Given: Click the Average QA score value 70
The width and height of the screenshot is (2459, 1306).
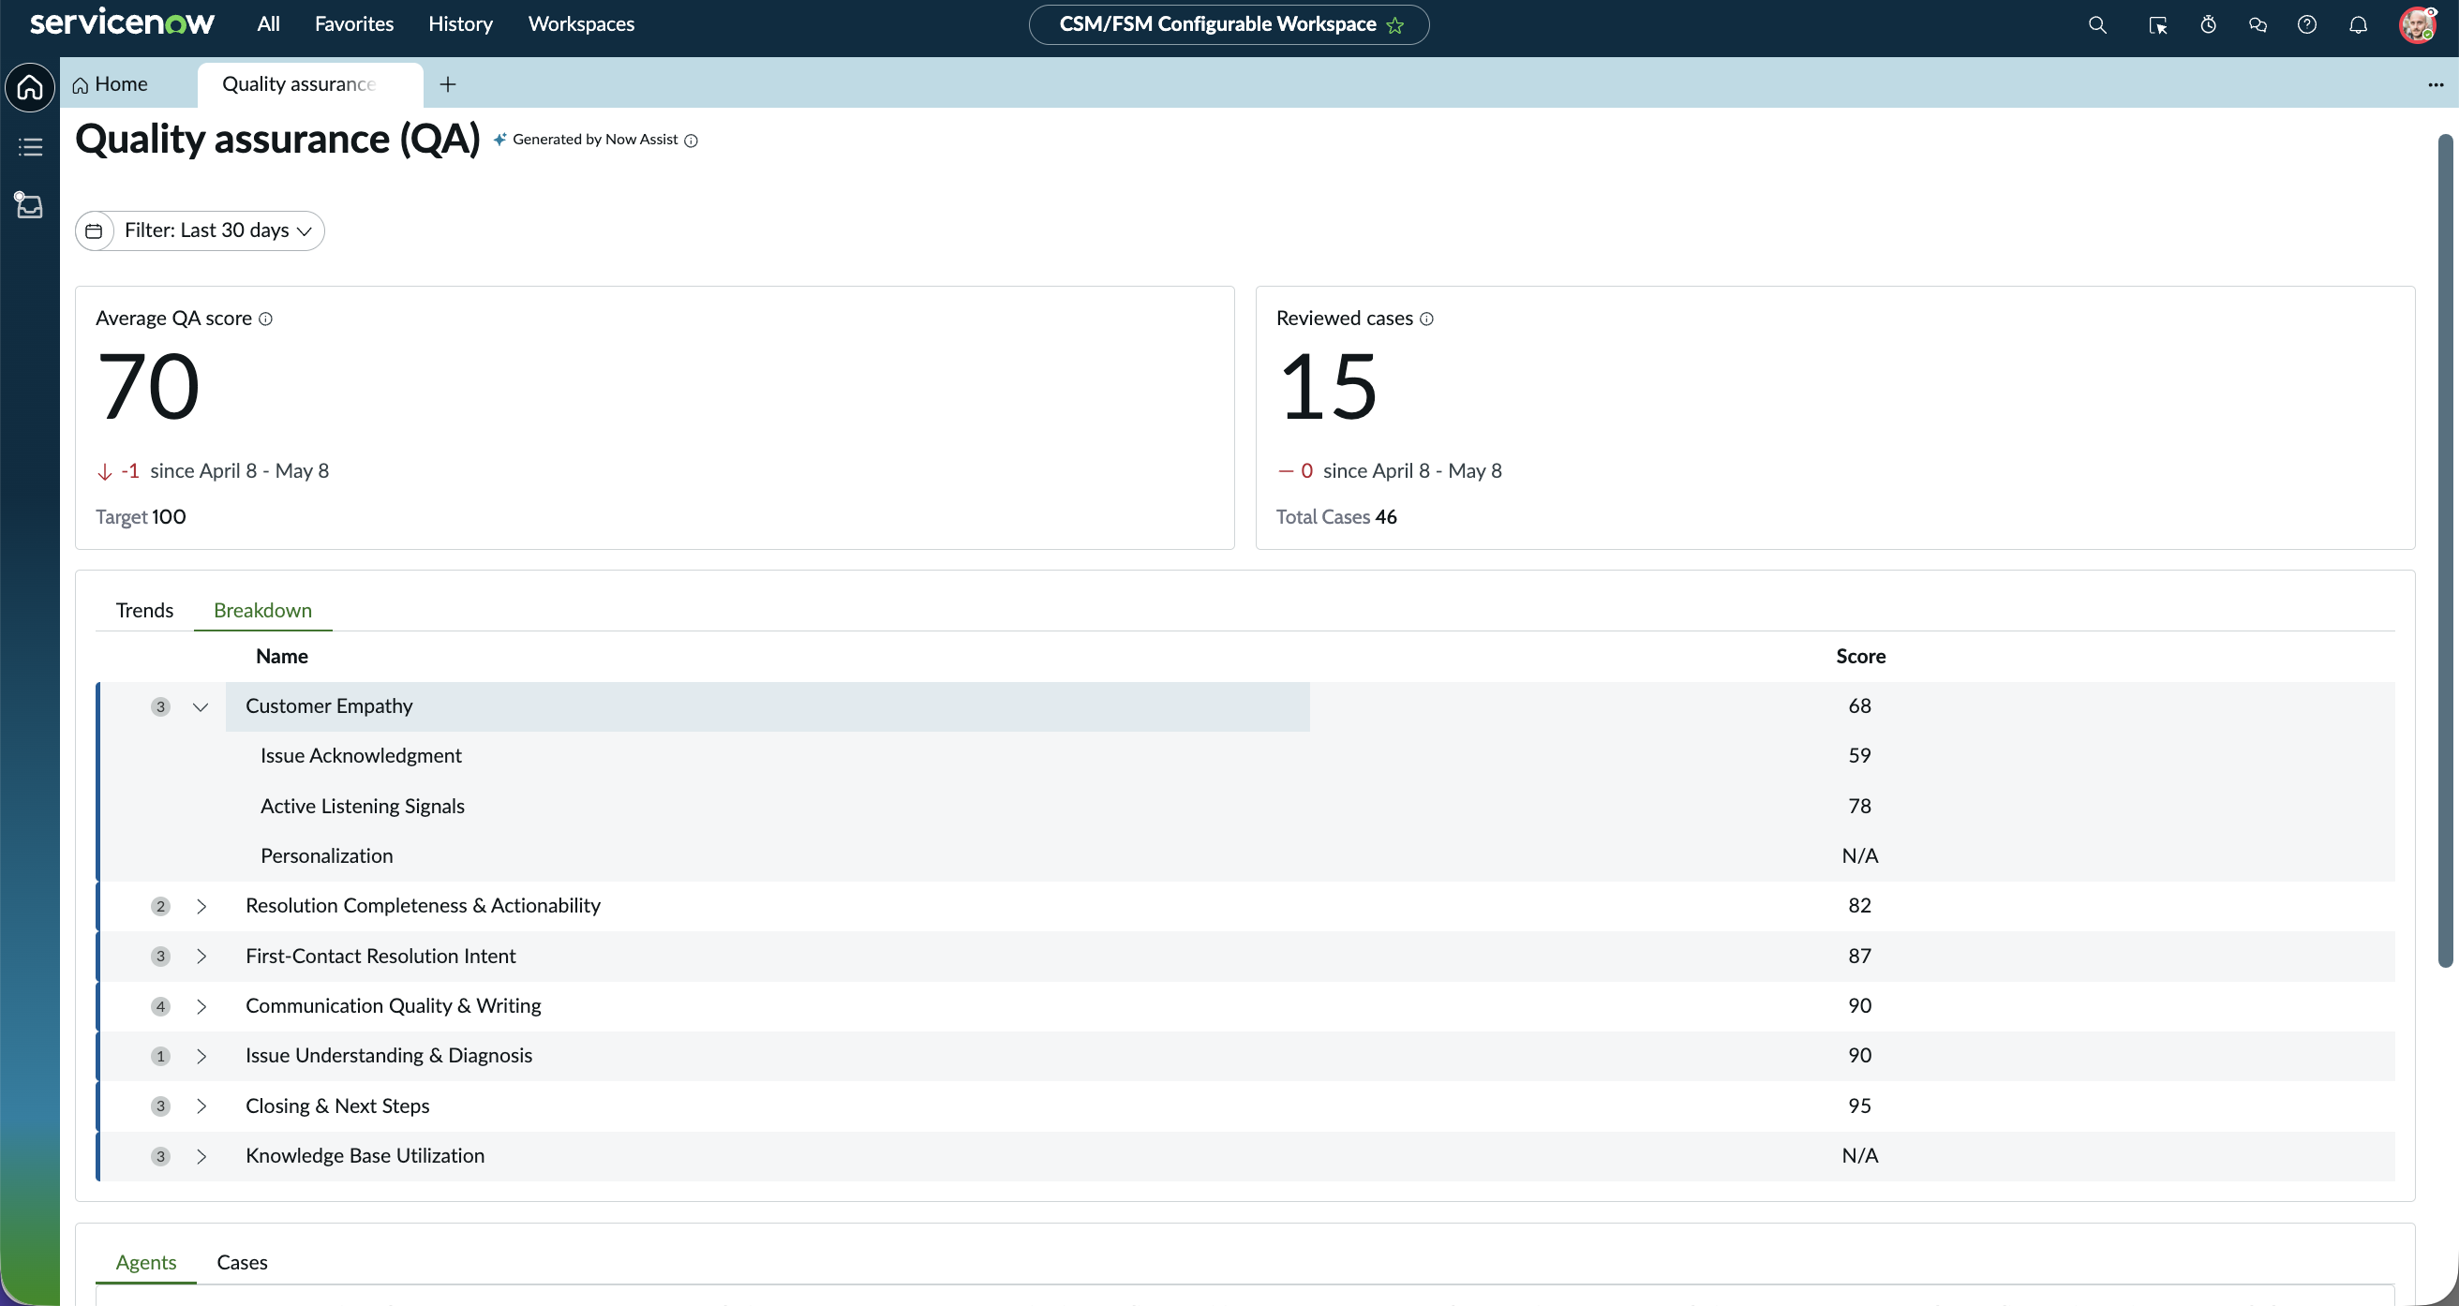Looking at the screenshot, I should 148,387.
